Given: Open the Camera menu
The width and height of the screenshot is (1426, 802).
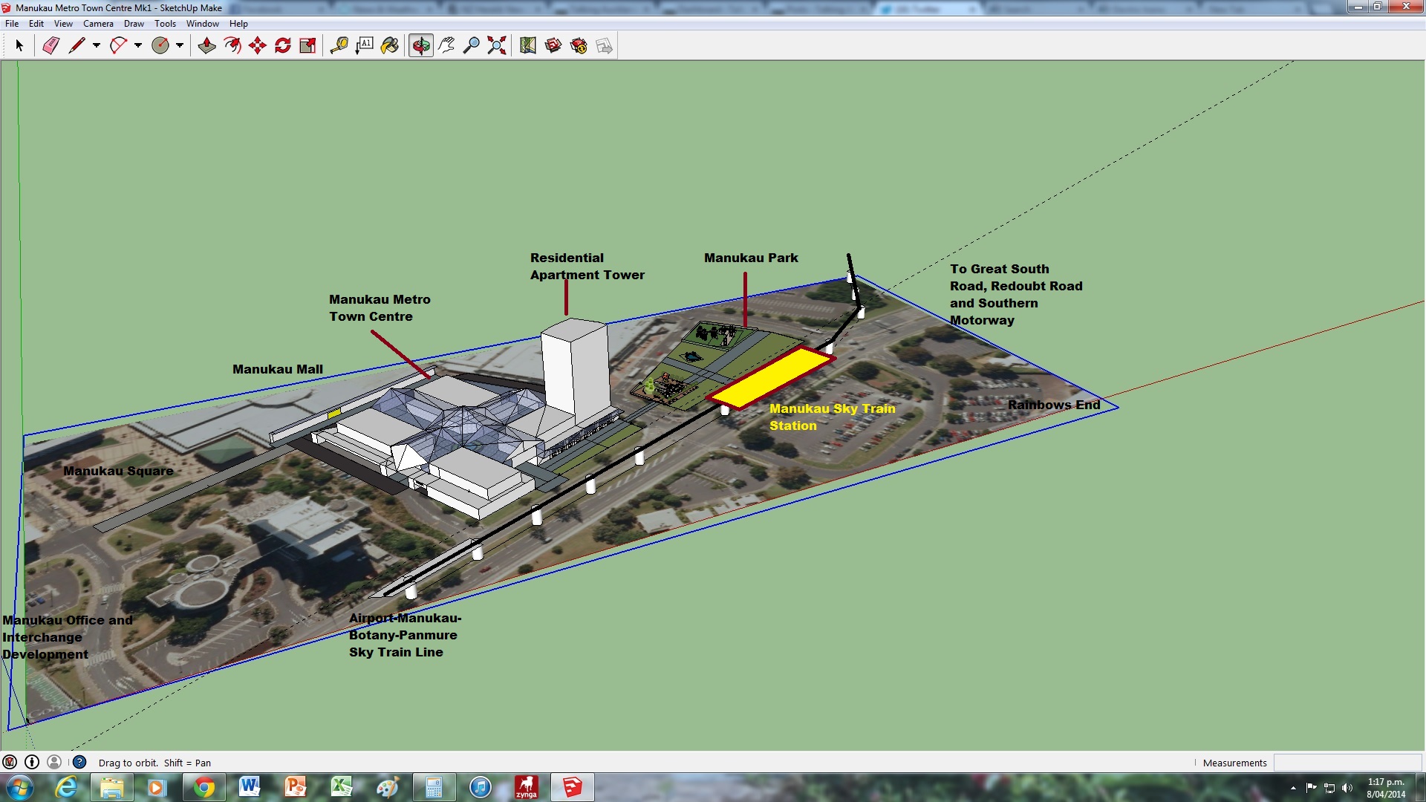Looking at the screenshot, I should click(98, 24).
